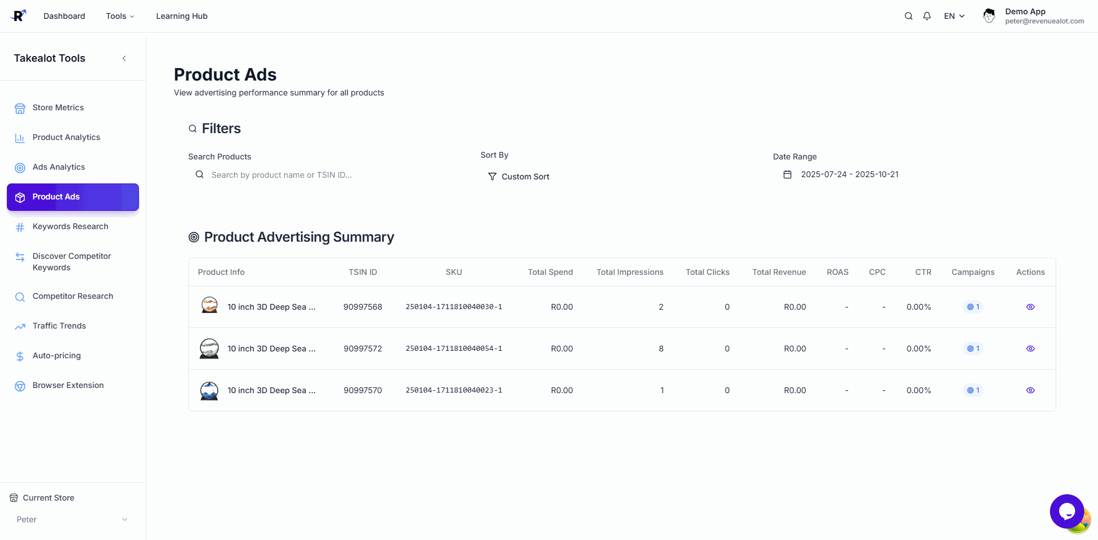Viewport: 1098px width, 540px height.
Task: Open the chat support bubble
Action: (1067, 511)
